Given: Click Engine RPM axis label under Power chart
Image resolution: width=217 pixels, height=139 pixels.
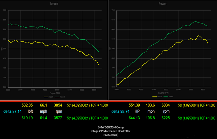Looking at the screenshot, I should [163, 93].
